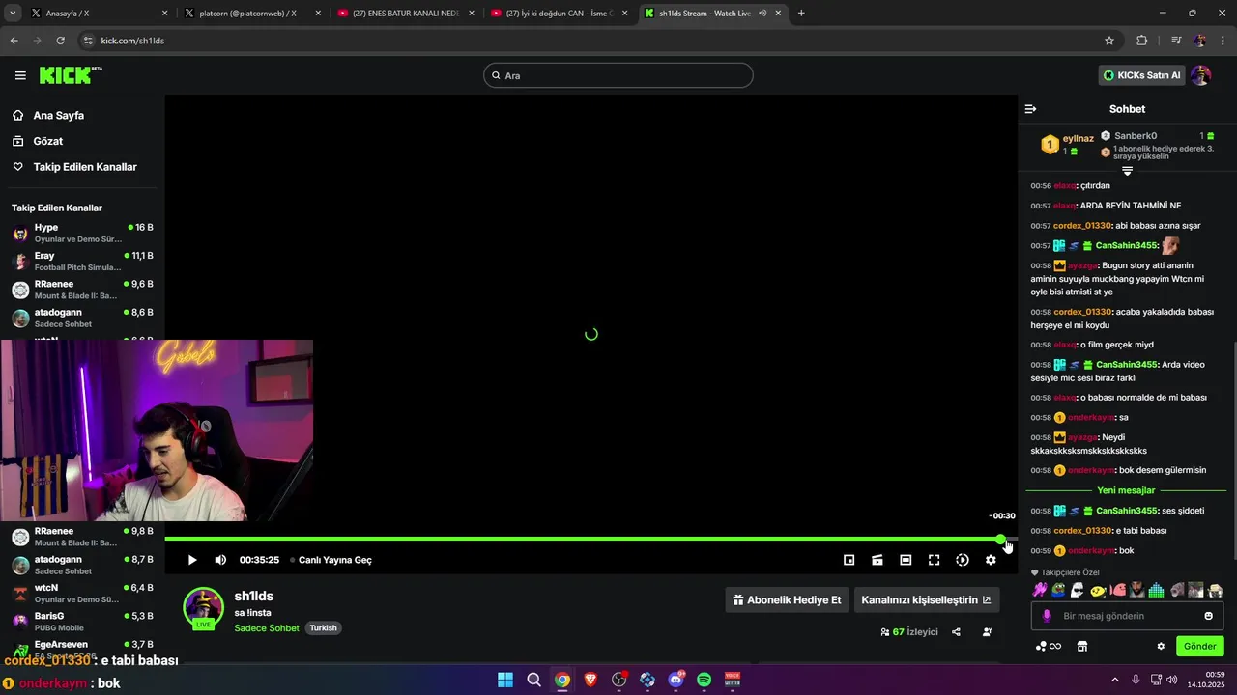Expand the leaderboard with the down arrow
This screenshot has height=695, width=1237.
pyautogui.click(x=1127, y=171)
